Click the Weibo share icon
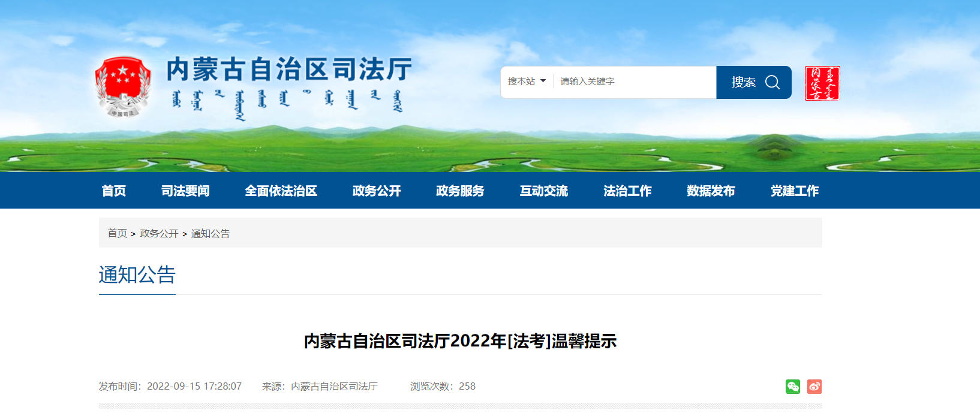 [814, 387]
